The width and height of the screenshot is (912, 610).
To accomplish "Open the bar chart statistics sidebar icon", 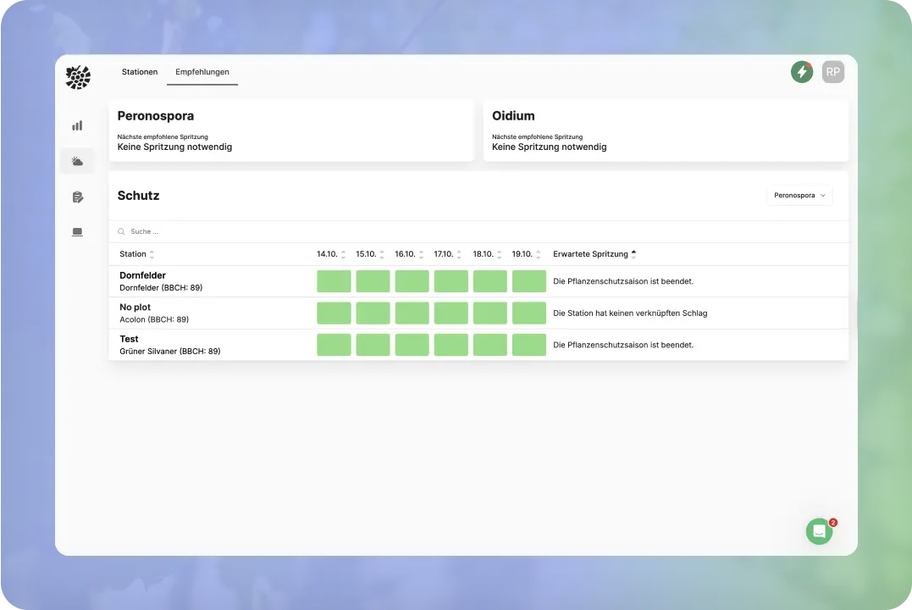I will point(77,125).
